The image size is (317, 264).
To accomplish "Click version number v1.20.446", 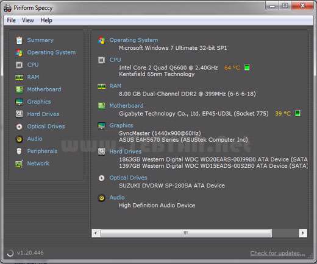I will (30, 253).
